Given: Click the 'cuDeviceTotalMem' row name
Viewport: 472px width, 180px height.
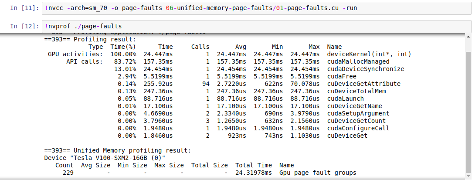Looking at the screenshot, I should [x=357, y=91].
